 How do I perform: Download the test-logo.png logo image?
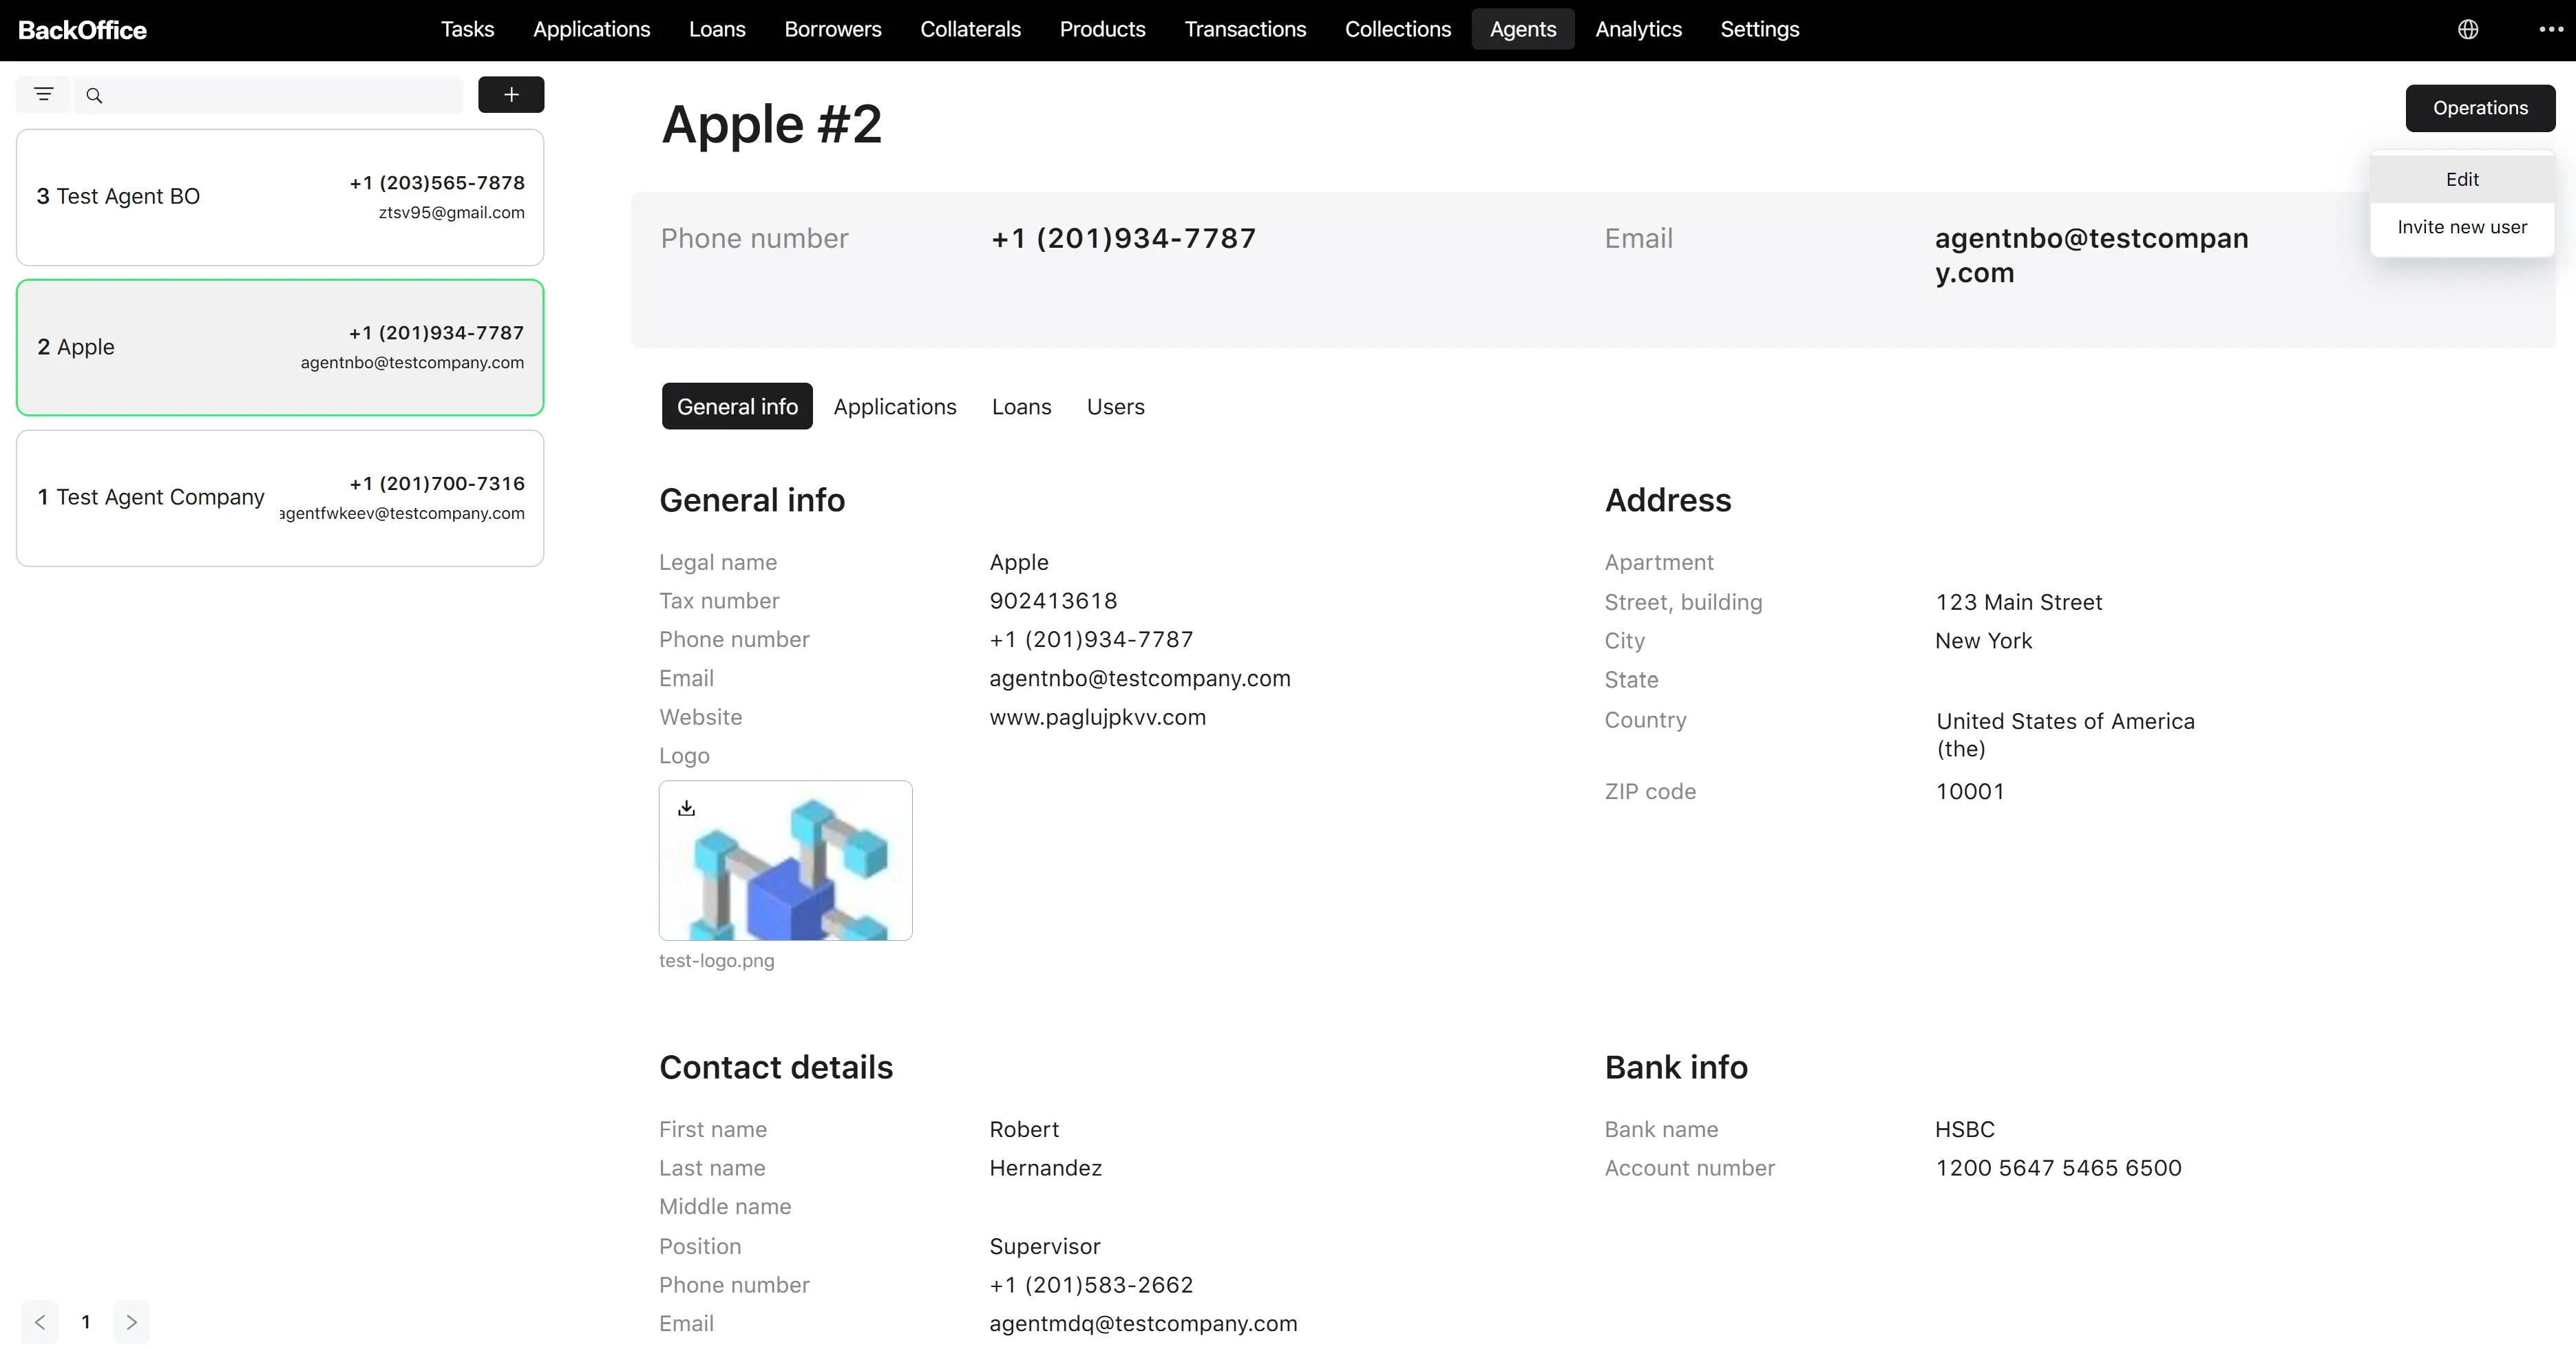point(686,808)
